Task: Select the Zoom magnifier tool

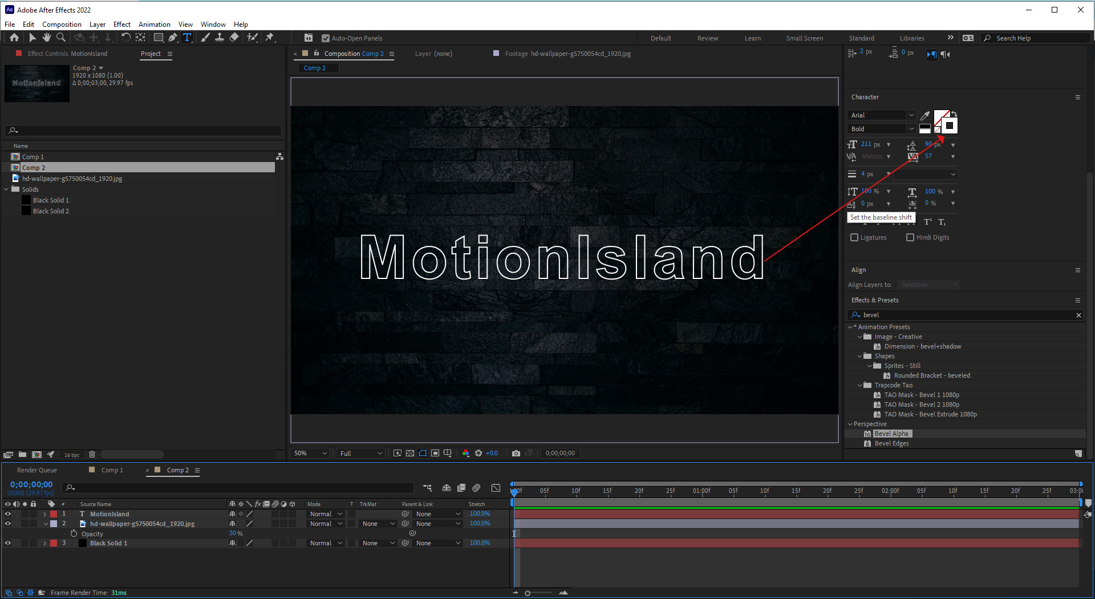Action: (x=61, y=38)
